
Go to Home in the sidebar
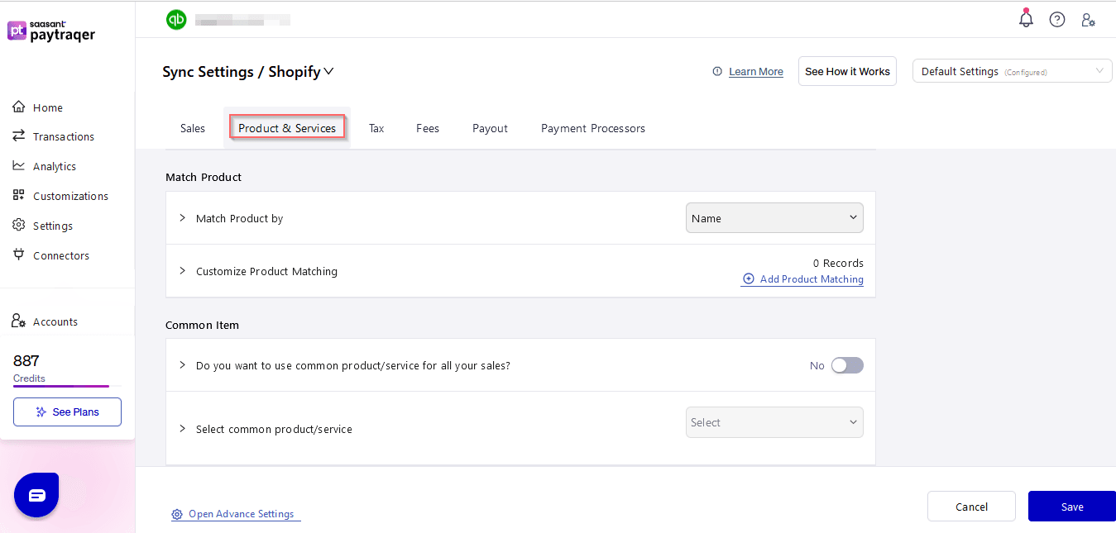pyautogui.click(x=47, y=107)
